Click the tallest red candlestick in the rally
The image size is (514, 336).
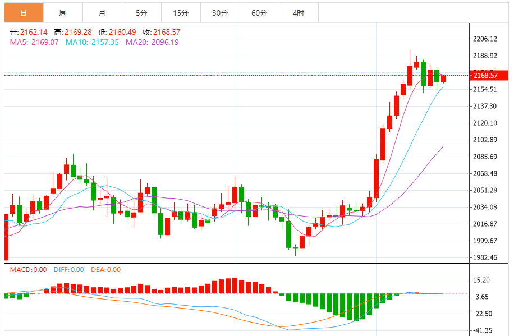click(x=377, y=178)
